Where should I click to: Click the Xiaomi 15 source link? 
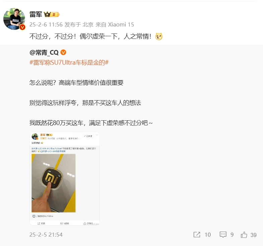pos(121,24)
